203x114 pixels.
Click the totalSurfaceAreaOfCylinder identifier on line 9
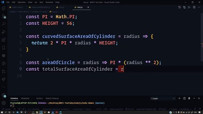tap(77, 69)
